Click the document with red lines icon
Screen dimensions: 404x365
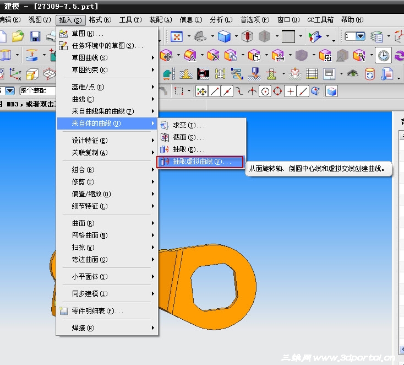tap(387, 74)
